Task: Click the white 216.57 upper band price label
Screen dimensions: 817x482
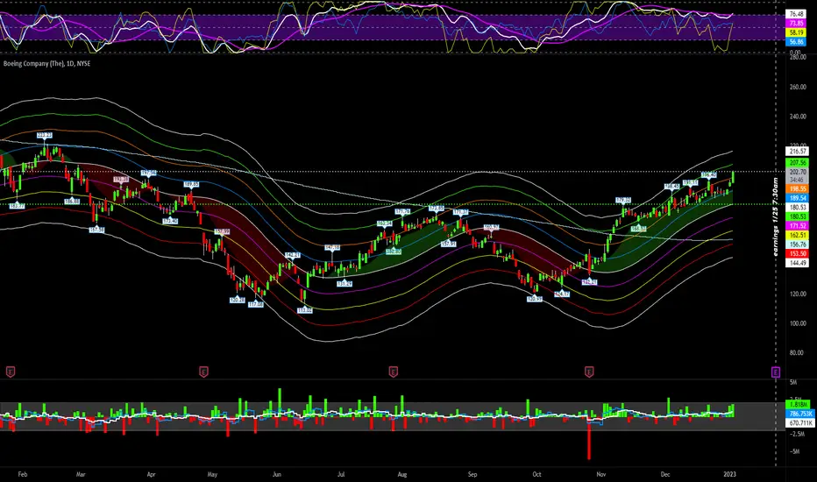Action: (x=798, y=151)
